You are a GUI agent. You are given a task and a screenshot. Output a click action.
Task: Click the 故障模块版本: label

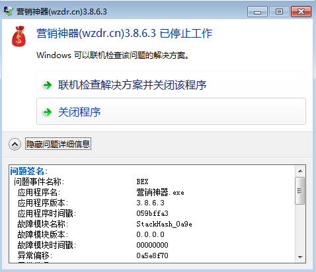click(x=43, y=234)
